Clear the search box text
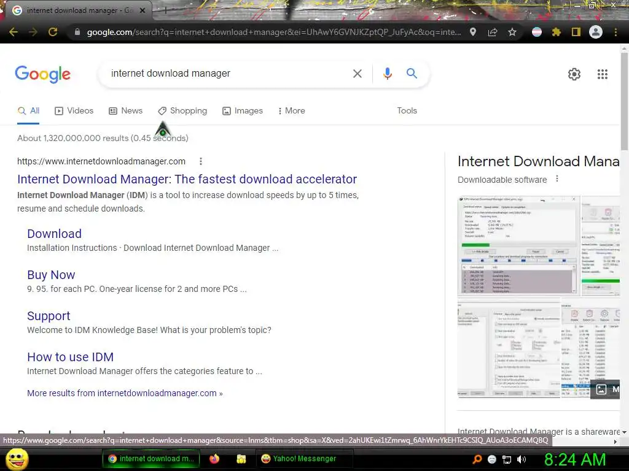The image size is (629, 471). 357,74
